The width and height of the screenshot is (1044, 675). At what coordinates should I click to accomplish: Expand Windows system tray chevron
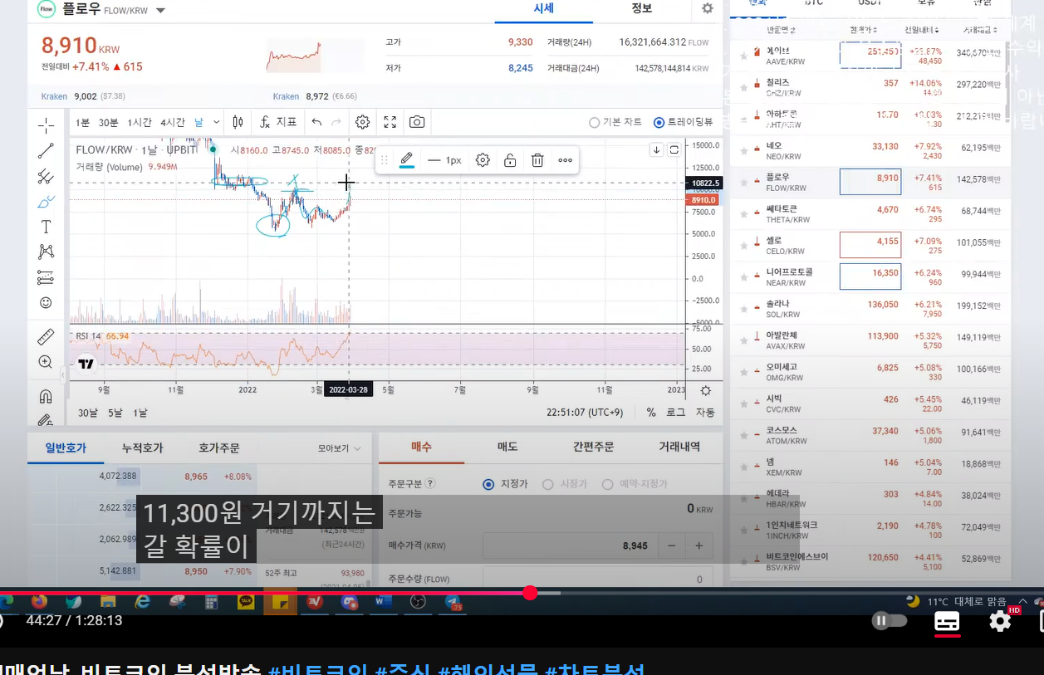(1023, 601)
